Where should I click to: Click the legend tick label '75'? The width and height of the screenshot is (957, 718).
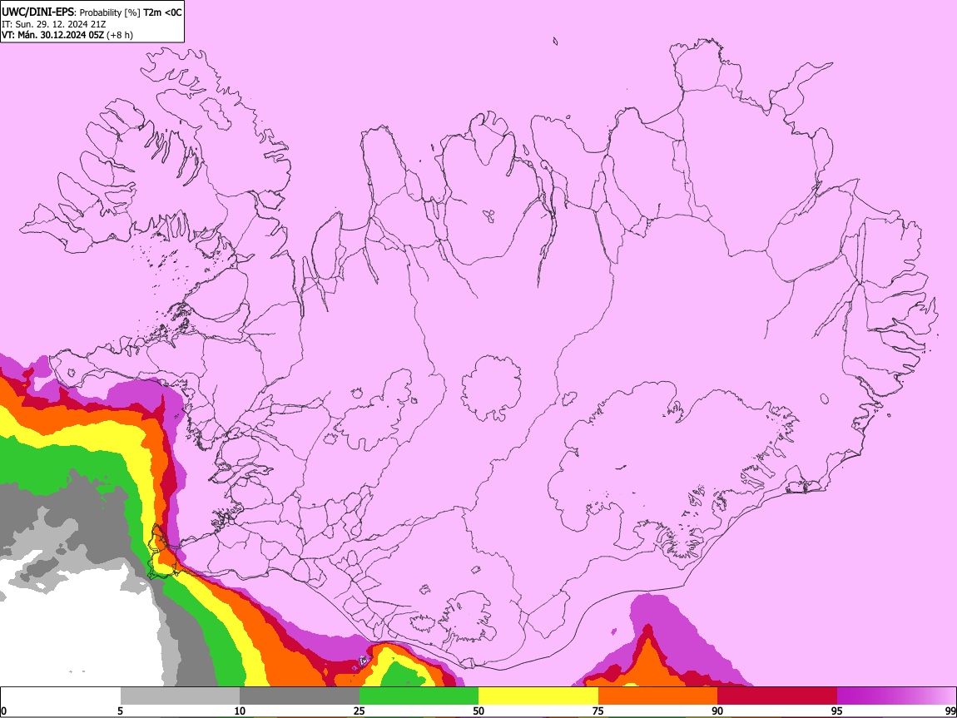pos(598,711)
